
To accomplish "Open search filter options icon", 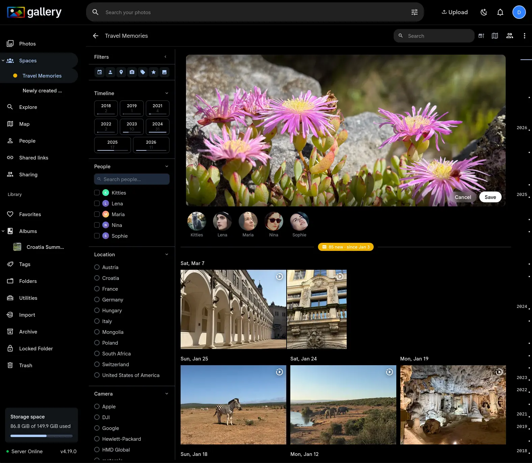I will (415, 12).
